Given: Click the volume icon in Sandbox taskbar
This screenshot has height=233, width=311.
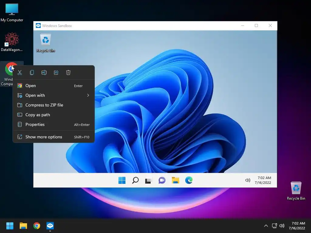Looking at the screenshot, I should click(248, 180).
